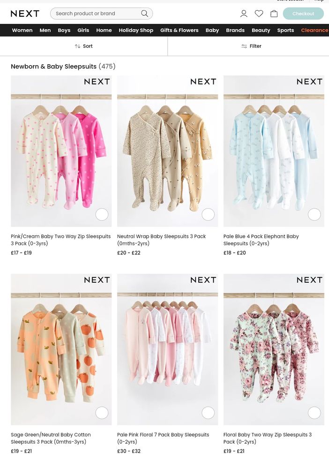Open the Holiday Shop menu
Viewport: 329px width, 469px height.
point(136,30)
